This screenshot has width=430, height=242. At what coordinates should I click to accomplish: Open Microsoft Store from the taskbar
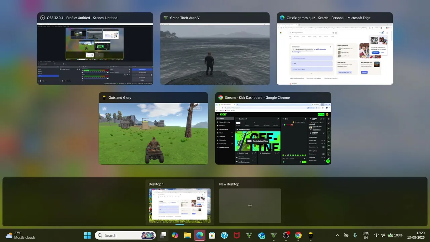[x=212, y=235]
